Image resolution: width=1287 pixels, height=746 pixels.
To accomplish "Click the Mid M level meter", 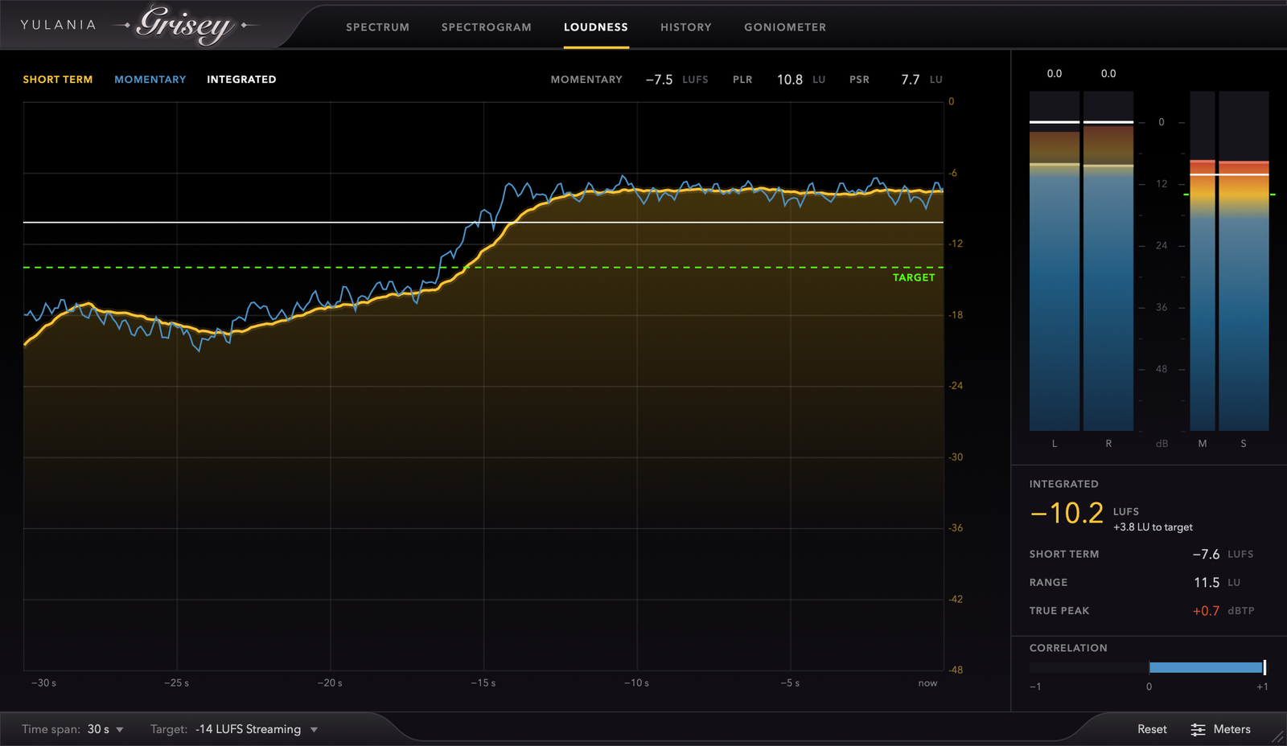I will pyautogui.click(x=1203, y=260).
